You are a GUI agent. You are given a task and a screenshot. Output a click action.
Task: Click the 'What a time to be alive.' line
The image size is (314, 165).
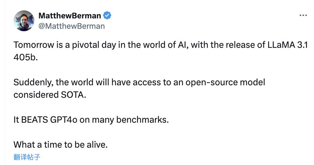tap(60, 145)
